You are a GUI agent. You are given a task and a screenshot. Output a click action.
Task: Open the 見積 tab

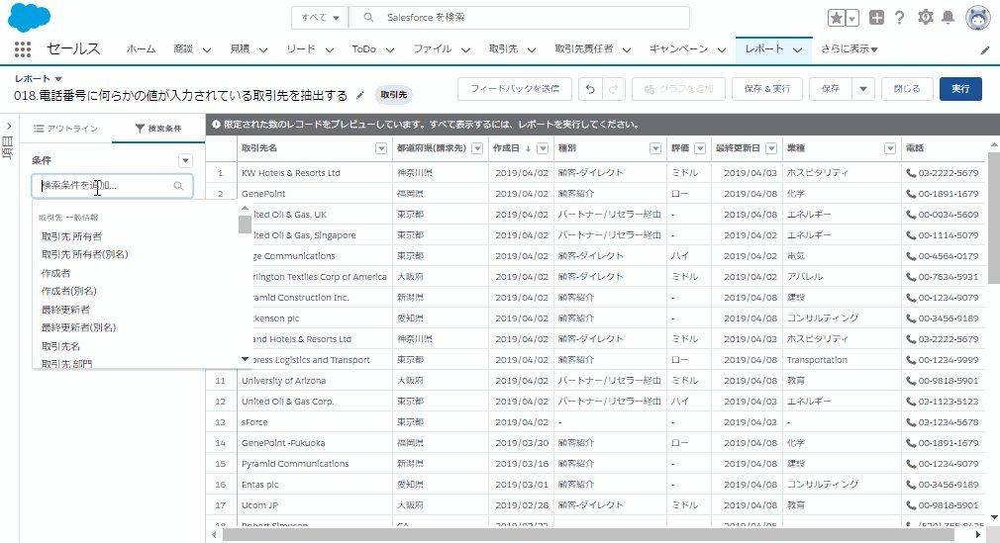click(240, 49)
